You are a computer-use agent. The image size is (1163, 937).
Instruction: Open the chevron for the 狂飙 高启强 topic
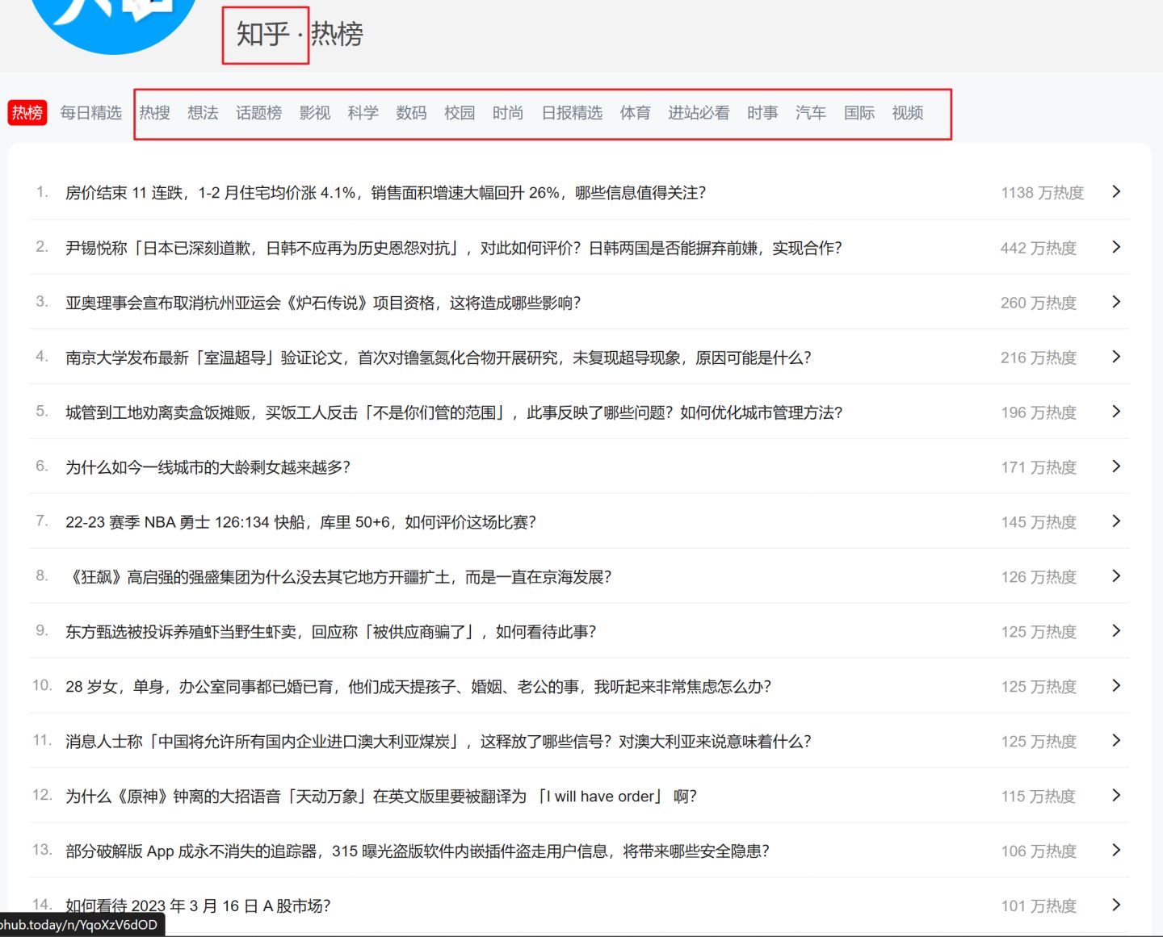point(1116,576)
